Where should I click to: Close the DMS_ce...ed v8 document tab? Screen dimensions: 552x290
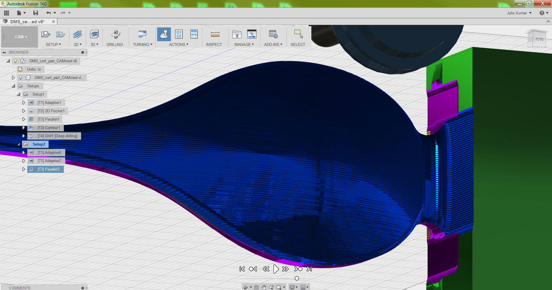(x=53, y=22)
